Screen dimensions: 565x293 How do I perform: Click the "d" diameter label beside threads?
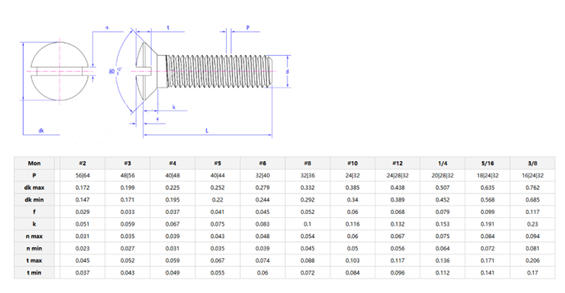(287, 72)
